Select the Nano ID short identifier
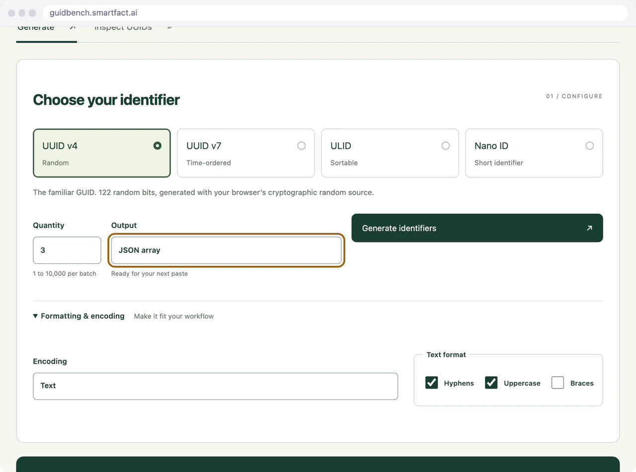 tap(534, 153)
